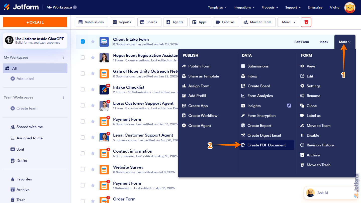Open the More dropdown in the toolbar
The width and height of the screenshot is (361, 203).
[288, 22]
